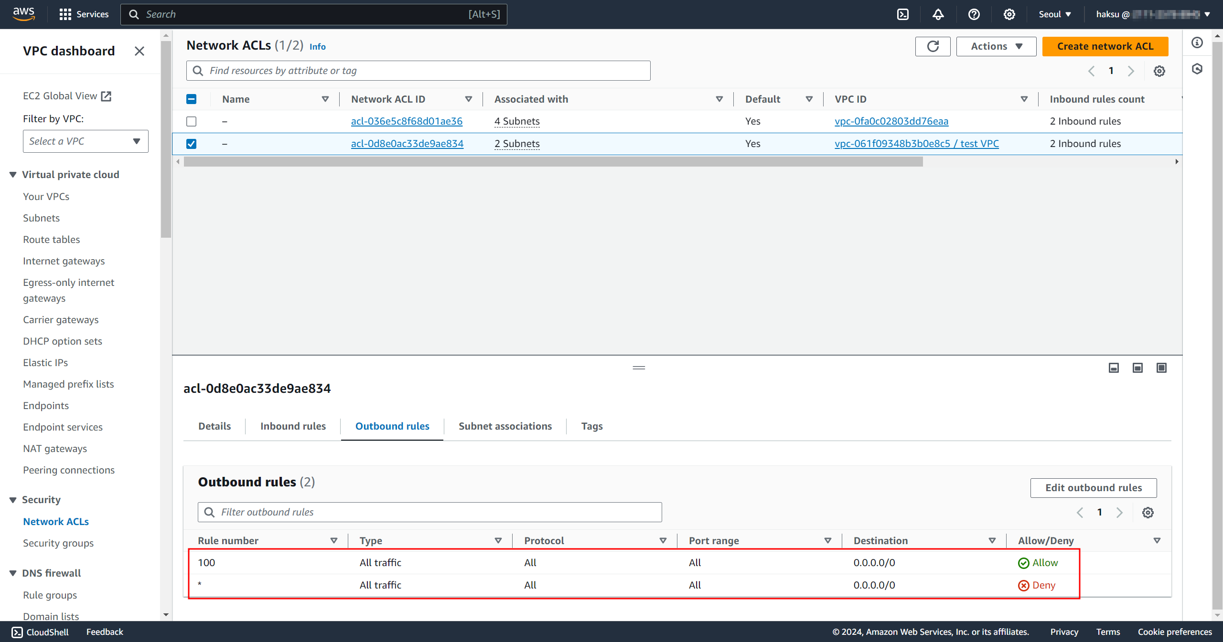
Task: Open the Seoul region selector
Action: [x=1054, y=14]
